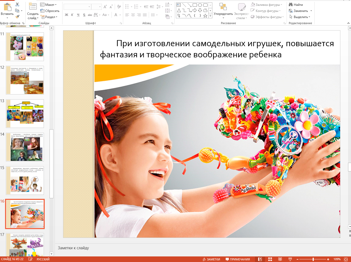Start slide show from the status bar icon
Image resolution: width=351 pixels, height=262 pixels.
tap(290, 259)
